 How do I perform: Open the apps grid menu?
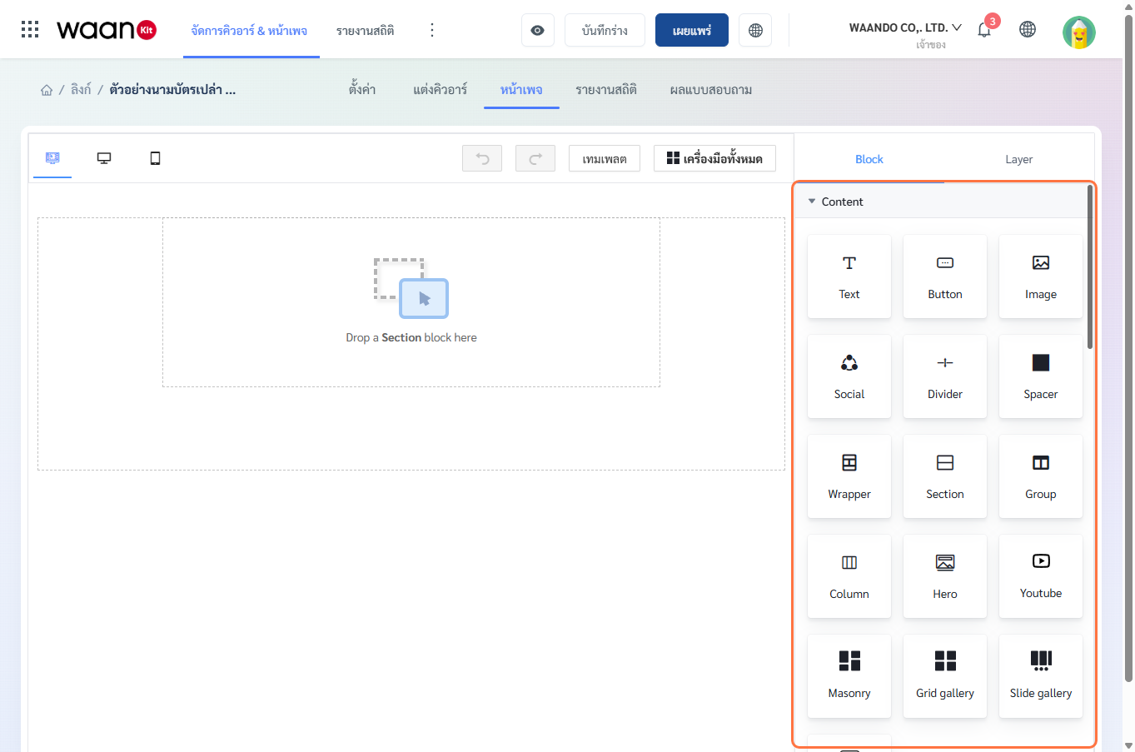coord(30,30)
